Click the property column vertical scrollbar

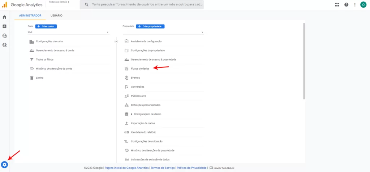[x=304, y=61]
